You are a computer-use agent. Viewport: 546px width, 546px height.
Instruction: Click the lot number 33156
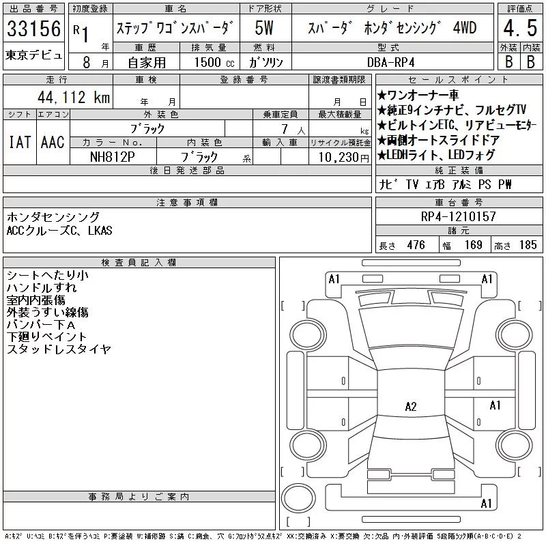pyautogui.click(x=33, y=29)
